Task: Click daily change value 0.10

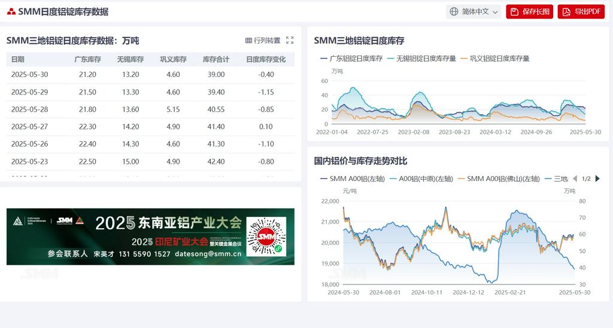Action: [266, 127]
